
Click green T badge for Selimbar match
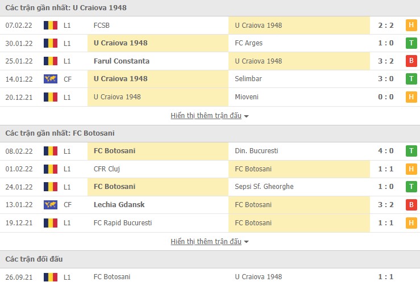pos(411,79)
